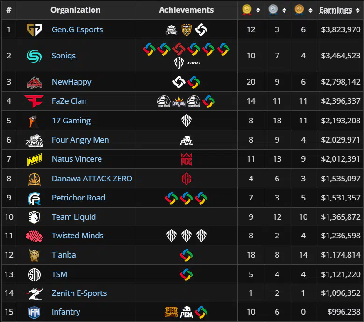Click the Infantry organization link
Image resolution: width=364 pixels, height=322 pixels.
66,312
